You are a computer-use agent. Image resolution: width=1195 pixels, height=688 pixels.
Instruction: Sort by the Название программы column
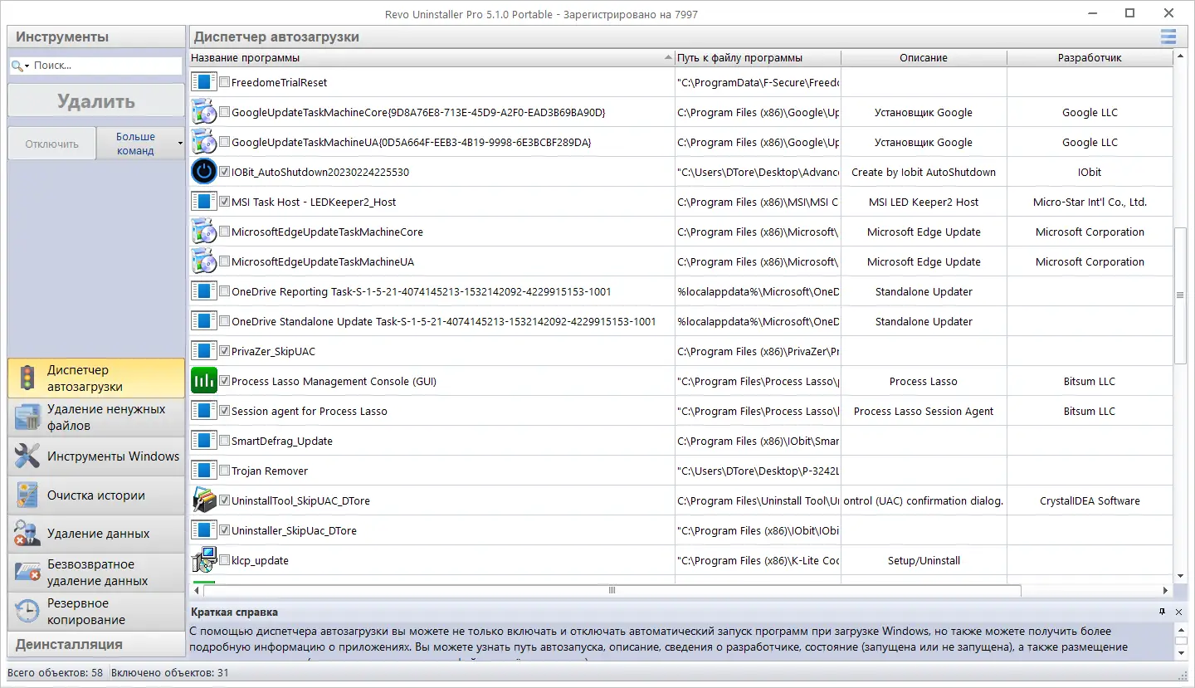click(432, 58)
